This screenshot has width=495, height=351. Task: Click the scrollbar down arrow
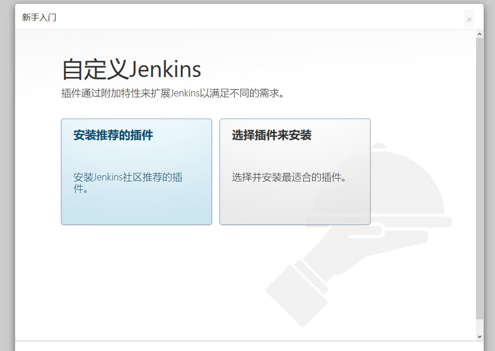coord(479,336)
